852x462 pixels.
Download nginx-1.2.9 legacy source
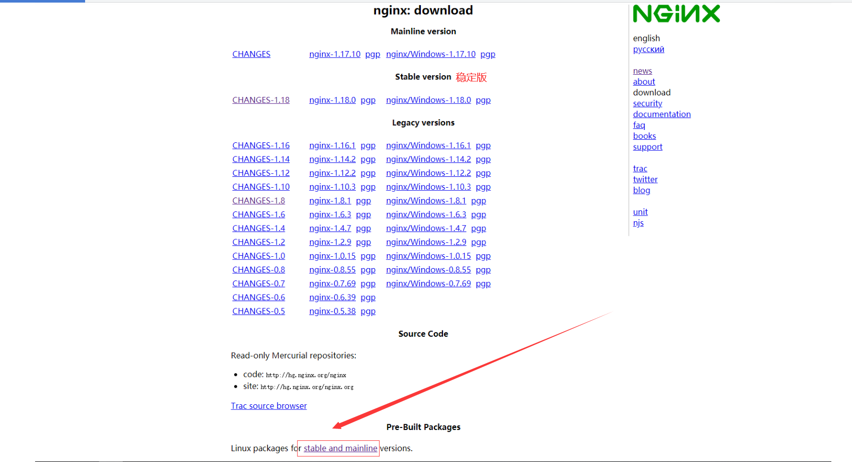330,242
